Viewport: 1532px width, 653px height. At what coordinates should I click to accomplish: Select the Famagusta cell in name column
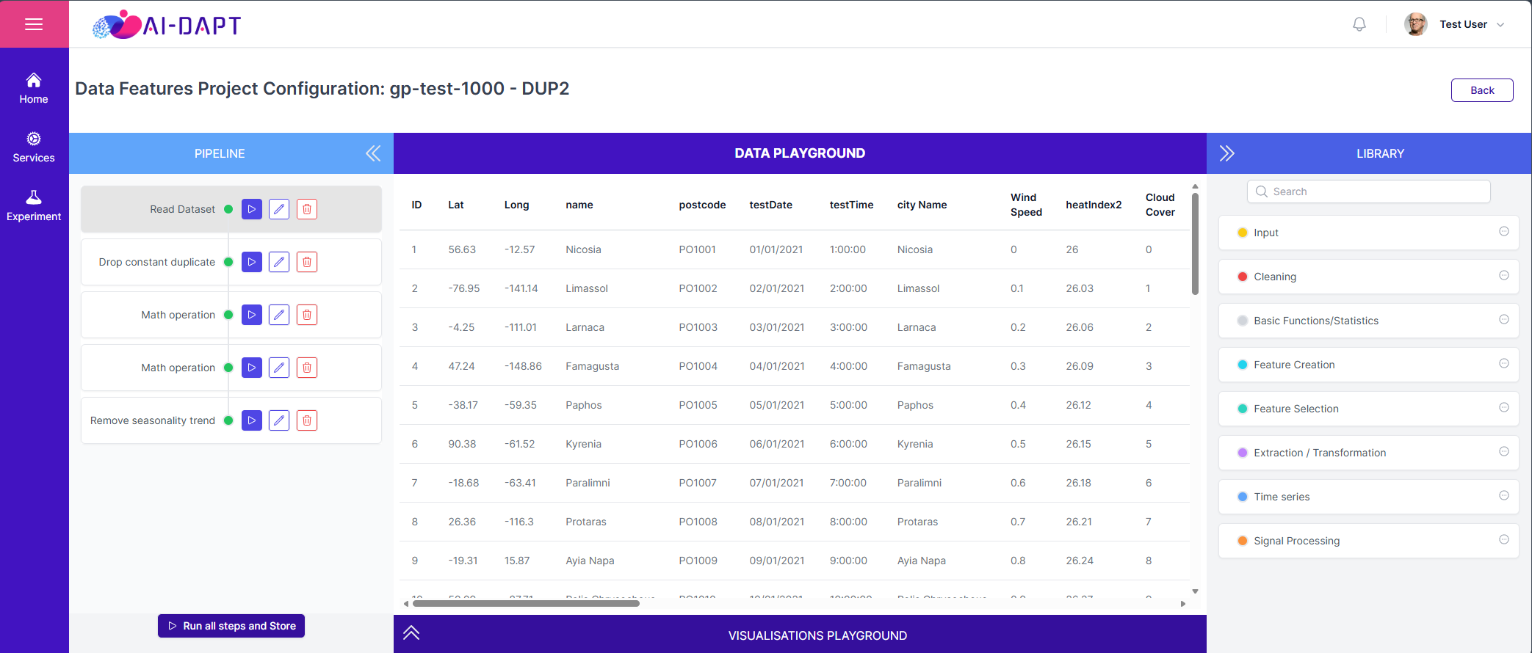coord(592,366)
